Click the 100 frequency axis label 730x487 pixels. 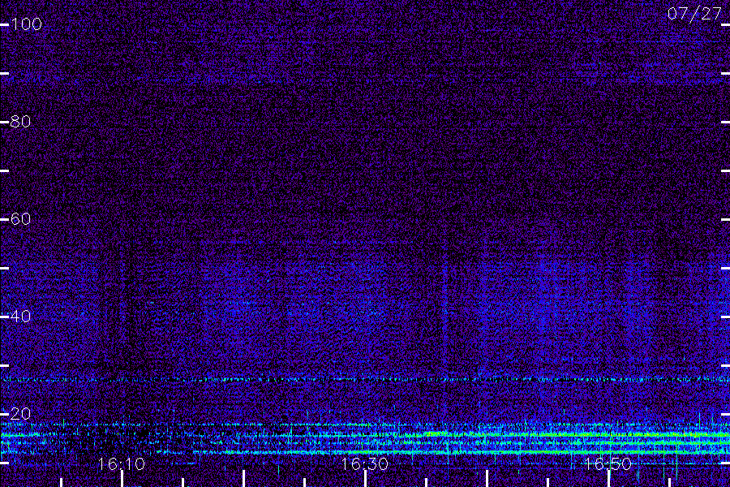(26, 24)
